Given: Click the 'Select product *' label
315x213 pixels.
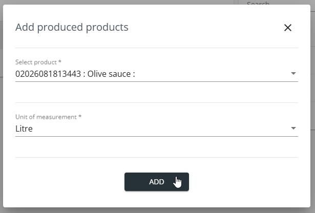Looking at the screenshot, I should point(38,62).
